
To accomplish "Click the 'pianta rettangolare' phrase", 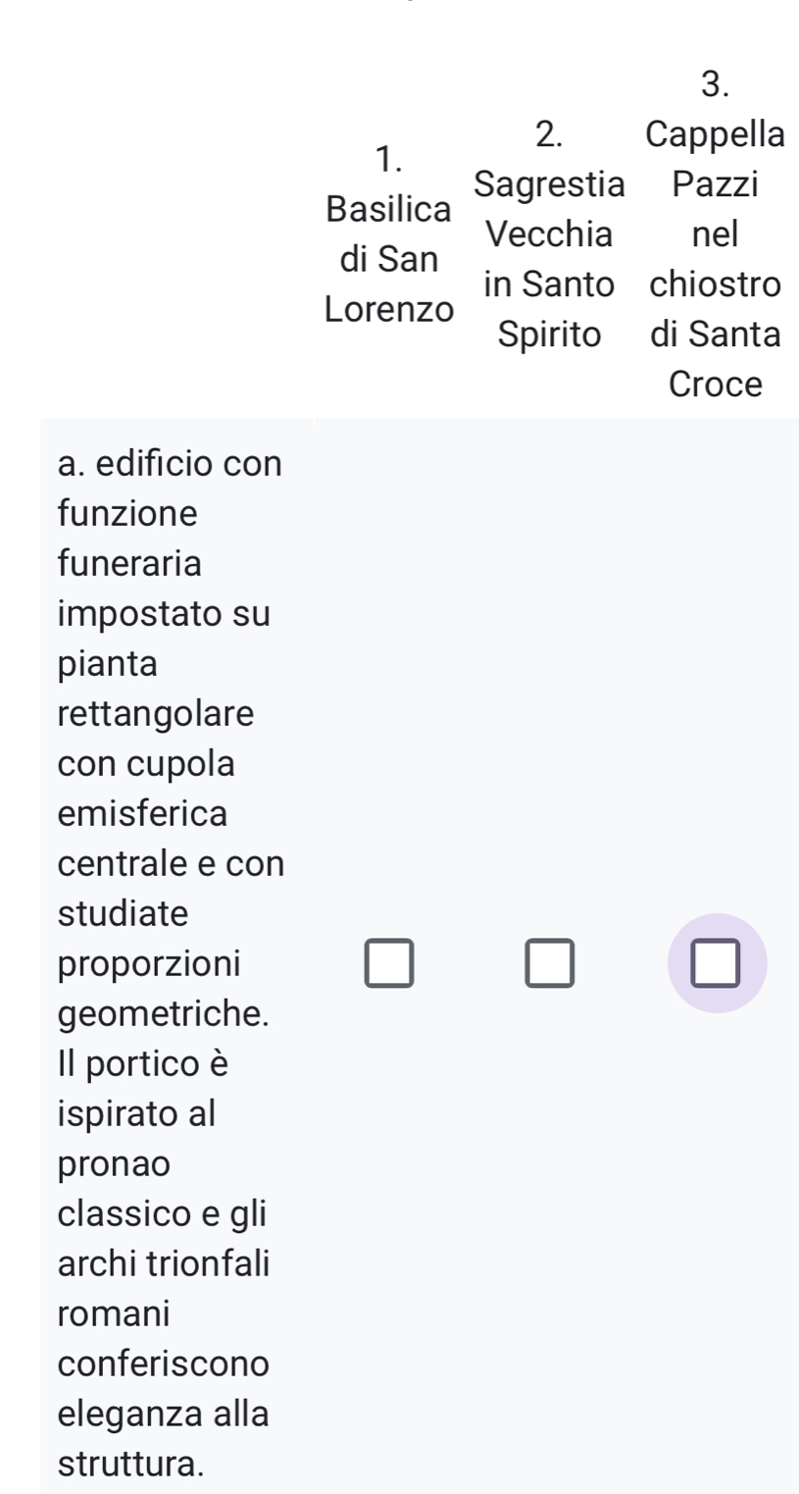I will click(x=156, y=688).
